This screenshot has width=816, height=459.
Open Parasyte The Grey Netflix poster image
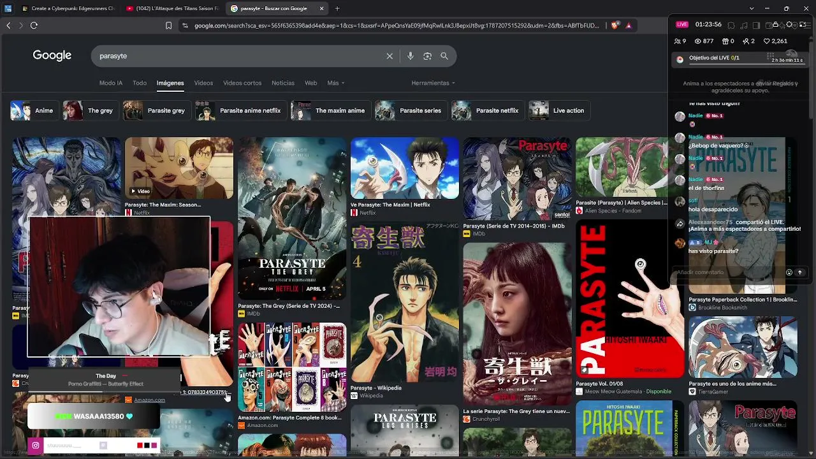pos(292,218)
